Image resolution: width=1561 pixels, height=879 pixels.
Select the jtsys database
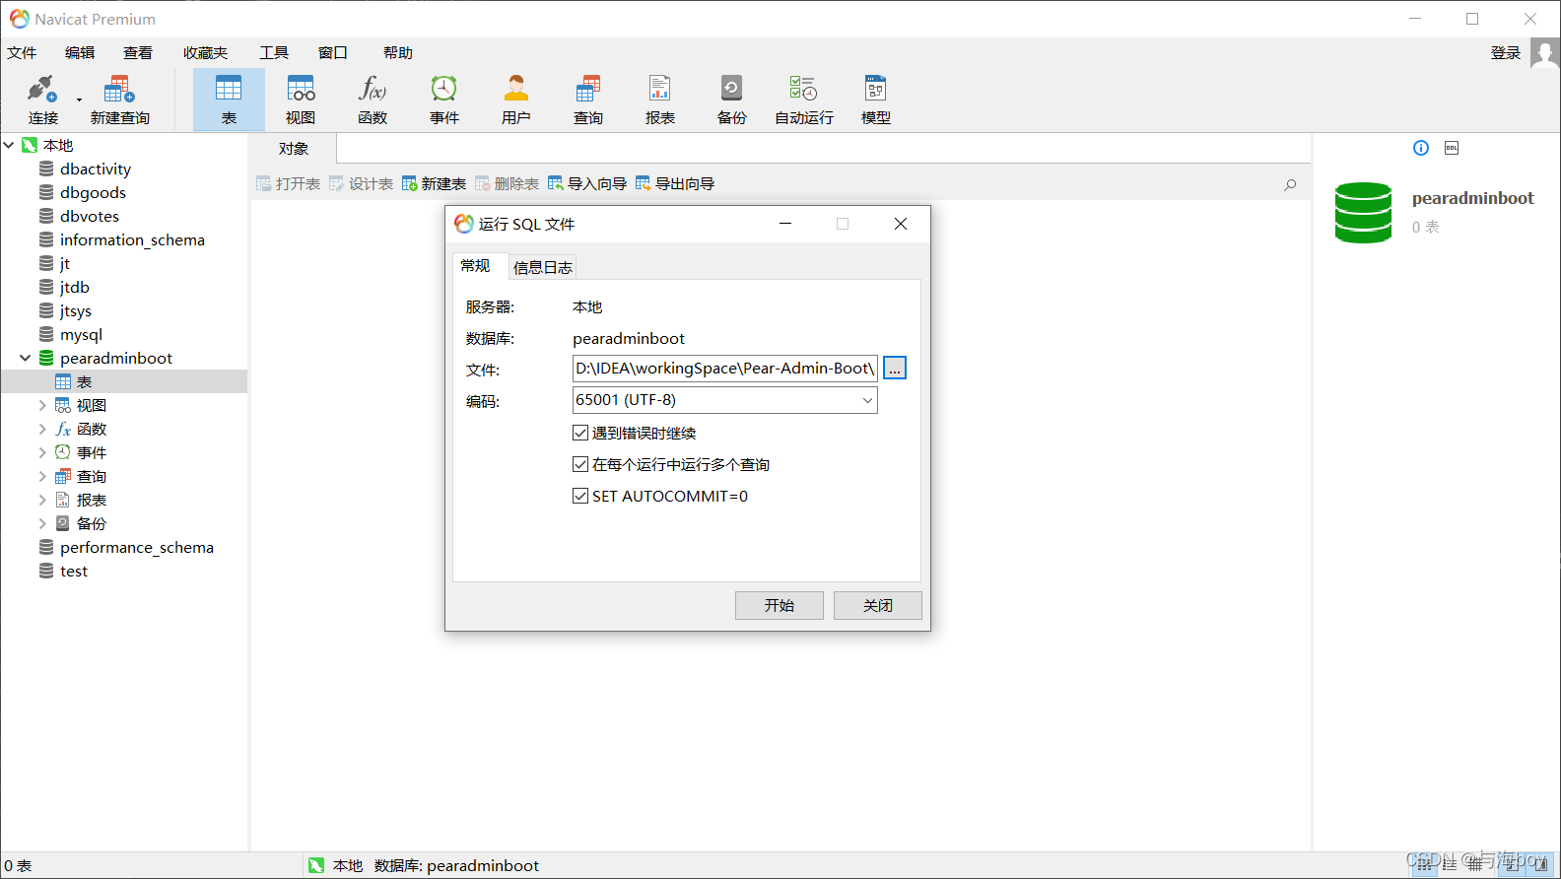[x=75, y=310]
